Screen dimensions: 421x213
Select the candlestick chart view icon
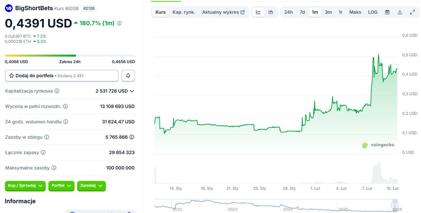pyautogui.click(x=271, y=12)
